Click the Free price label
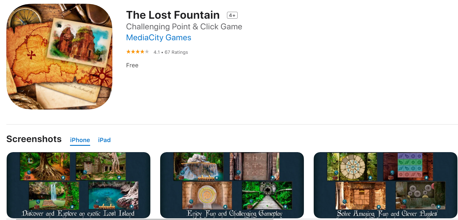 coord(132,65)
